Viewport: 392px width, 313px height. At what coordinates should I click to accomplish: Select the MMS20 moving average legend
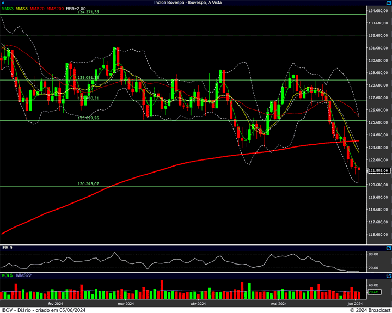click(x=38, y=9)
